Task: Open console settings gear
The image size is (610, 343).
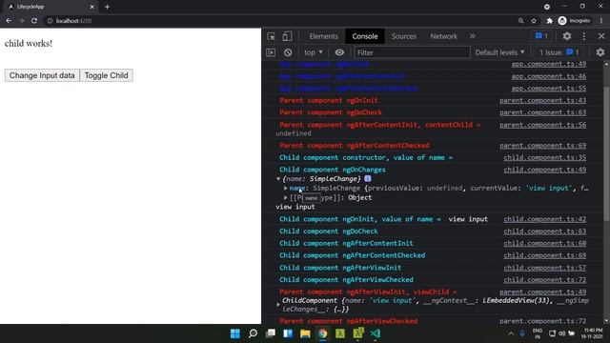Action: (600, 52)
